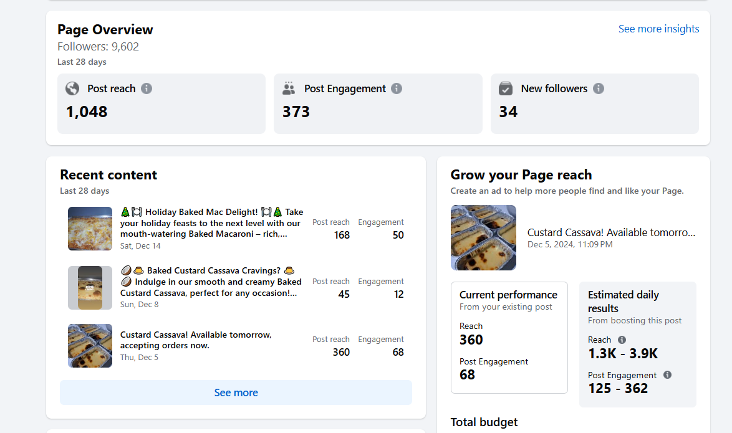
Task: Click See more under Recent content
Action: (x=236, y=393)
